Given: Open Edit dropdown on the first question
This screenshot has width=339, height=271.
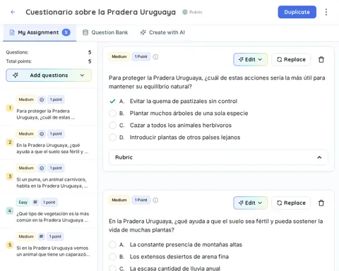Looking at the screenshot, I should click(251, 59).
